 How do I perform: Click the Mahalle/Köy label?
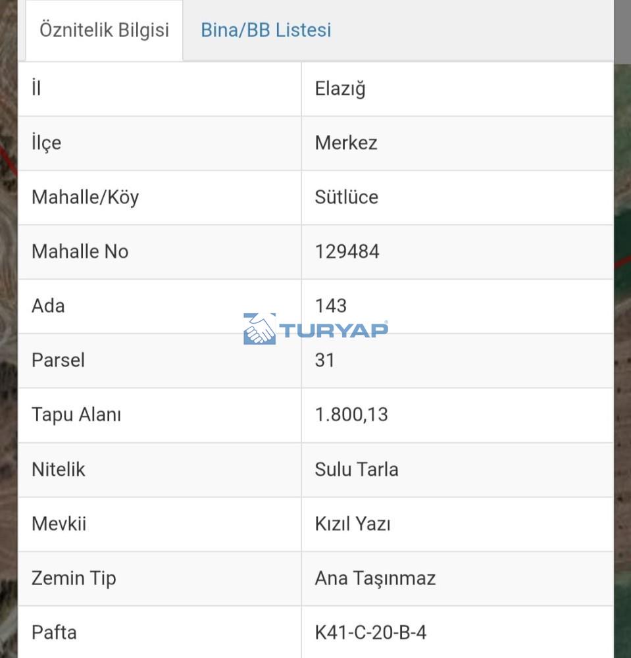click(x=85, y=197)
